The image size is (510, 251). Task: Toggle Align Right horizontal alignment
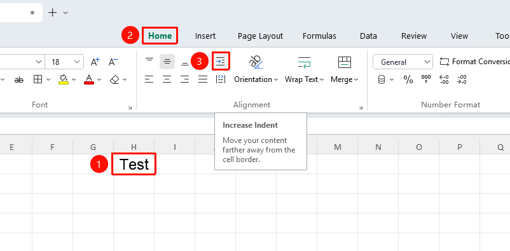[185, 79]
